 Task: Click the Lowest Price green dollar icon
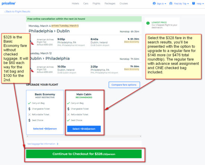(148, 23)
